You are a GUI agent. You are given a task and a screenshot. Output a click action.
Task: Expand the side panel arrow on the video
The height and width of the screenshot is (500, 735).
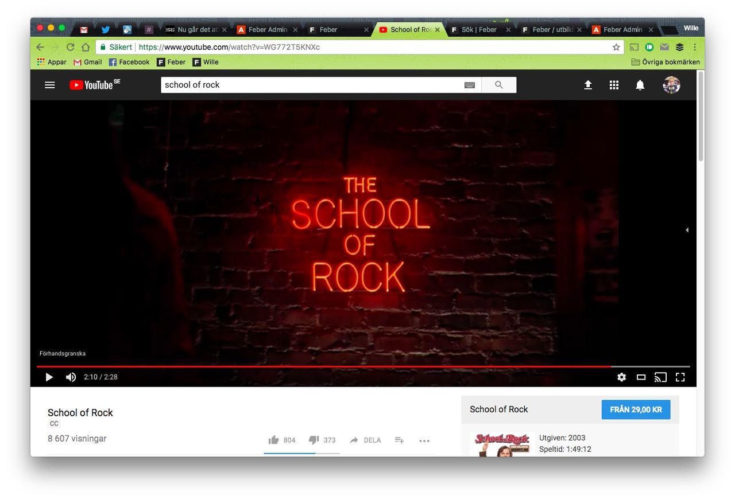click(687, 230)
